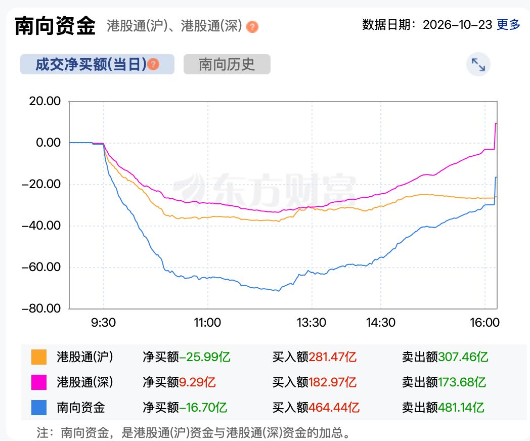Viewport: 530px width, 441px height.
Task: Select the 成交净买额(当日) tab
Action: (97, 64)
